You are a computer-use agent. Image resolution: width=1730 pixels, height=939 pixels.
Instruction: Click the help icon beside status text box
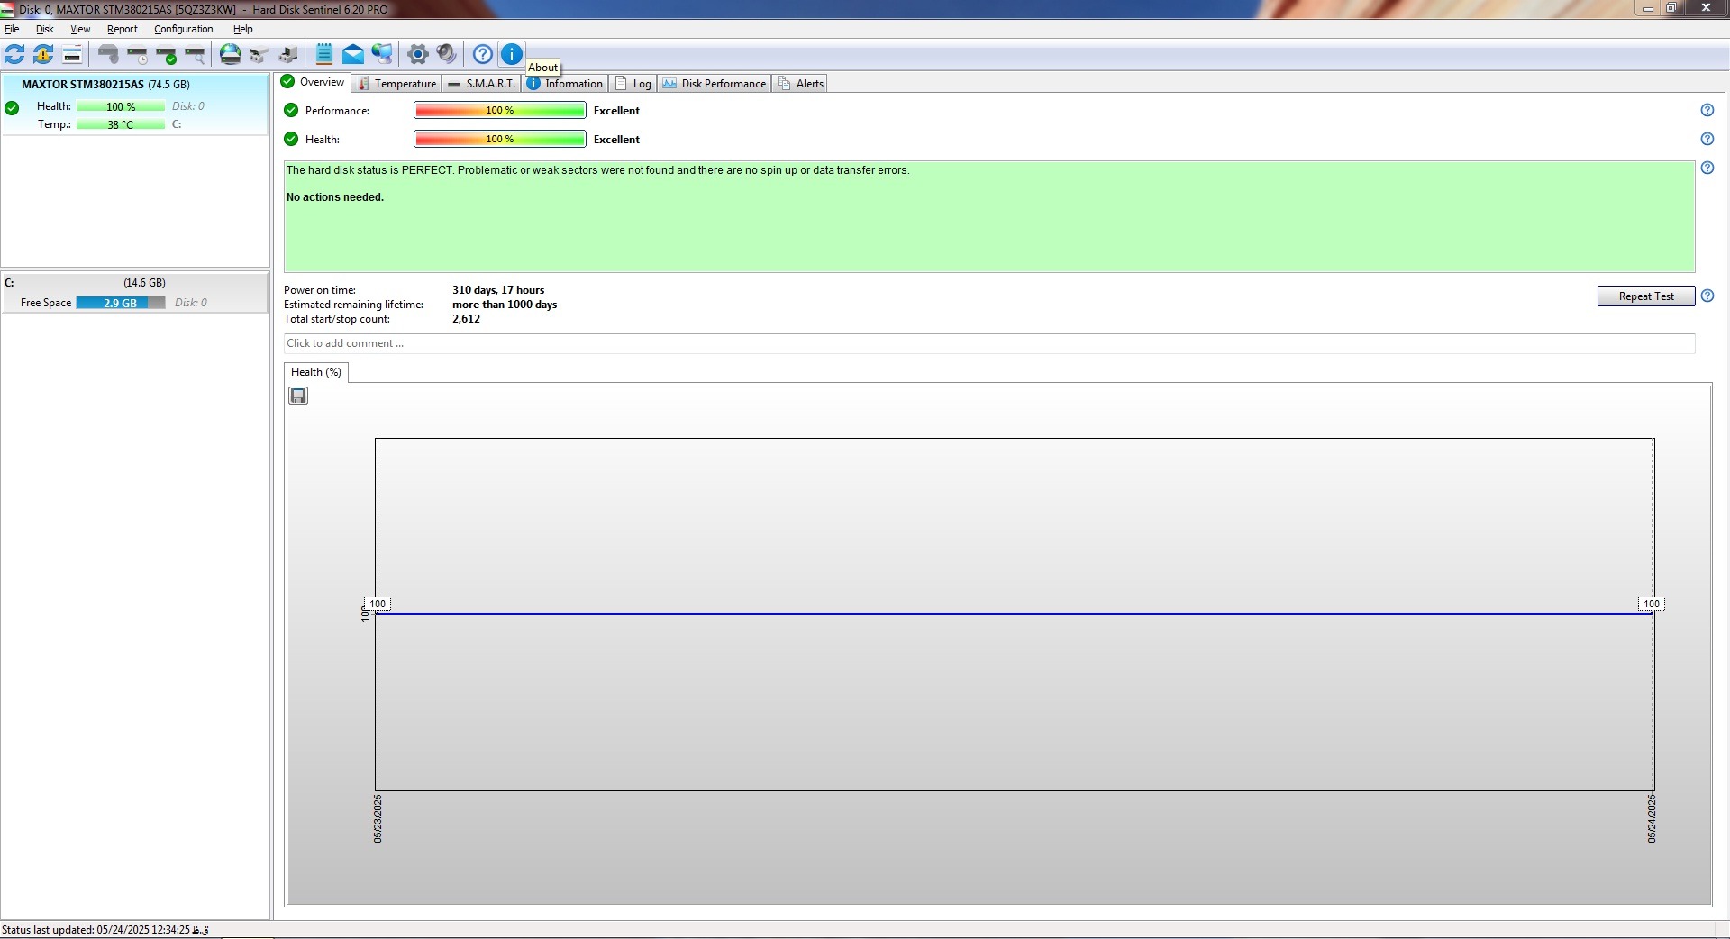coord(1707,168)
